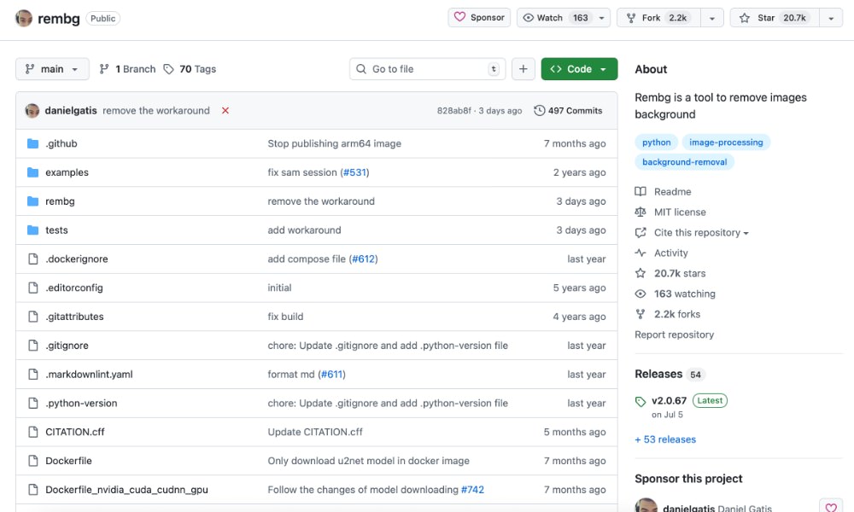Viewport: 854px width, 512px height.
Task: Click the failed status X icon
Action: (x=225, y=111)
